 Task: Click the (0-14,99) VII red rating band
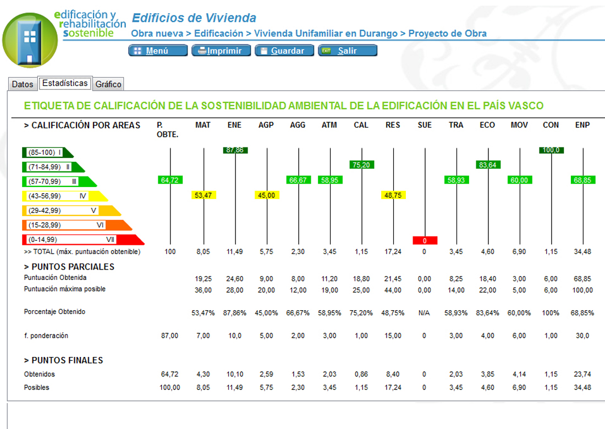coord(83,240)
